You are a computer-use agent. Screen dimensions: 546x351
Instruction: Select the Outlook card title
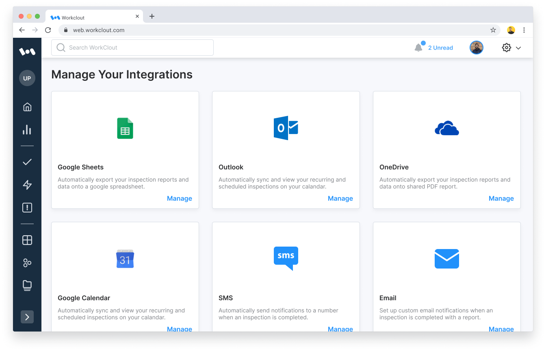click(231, 167)
